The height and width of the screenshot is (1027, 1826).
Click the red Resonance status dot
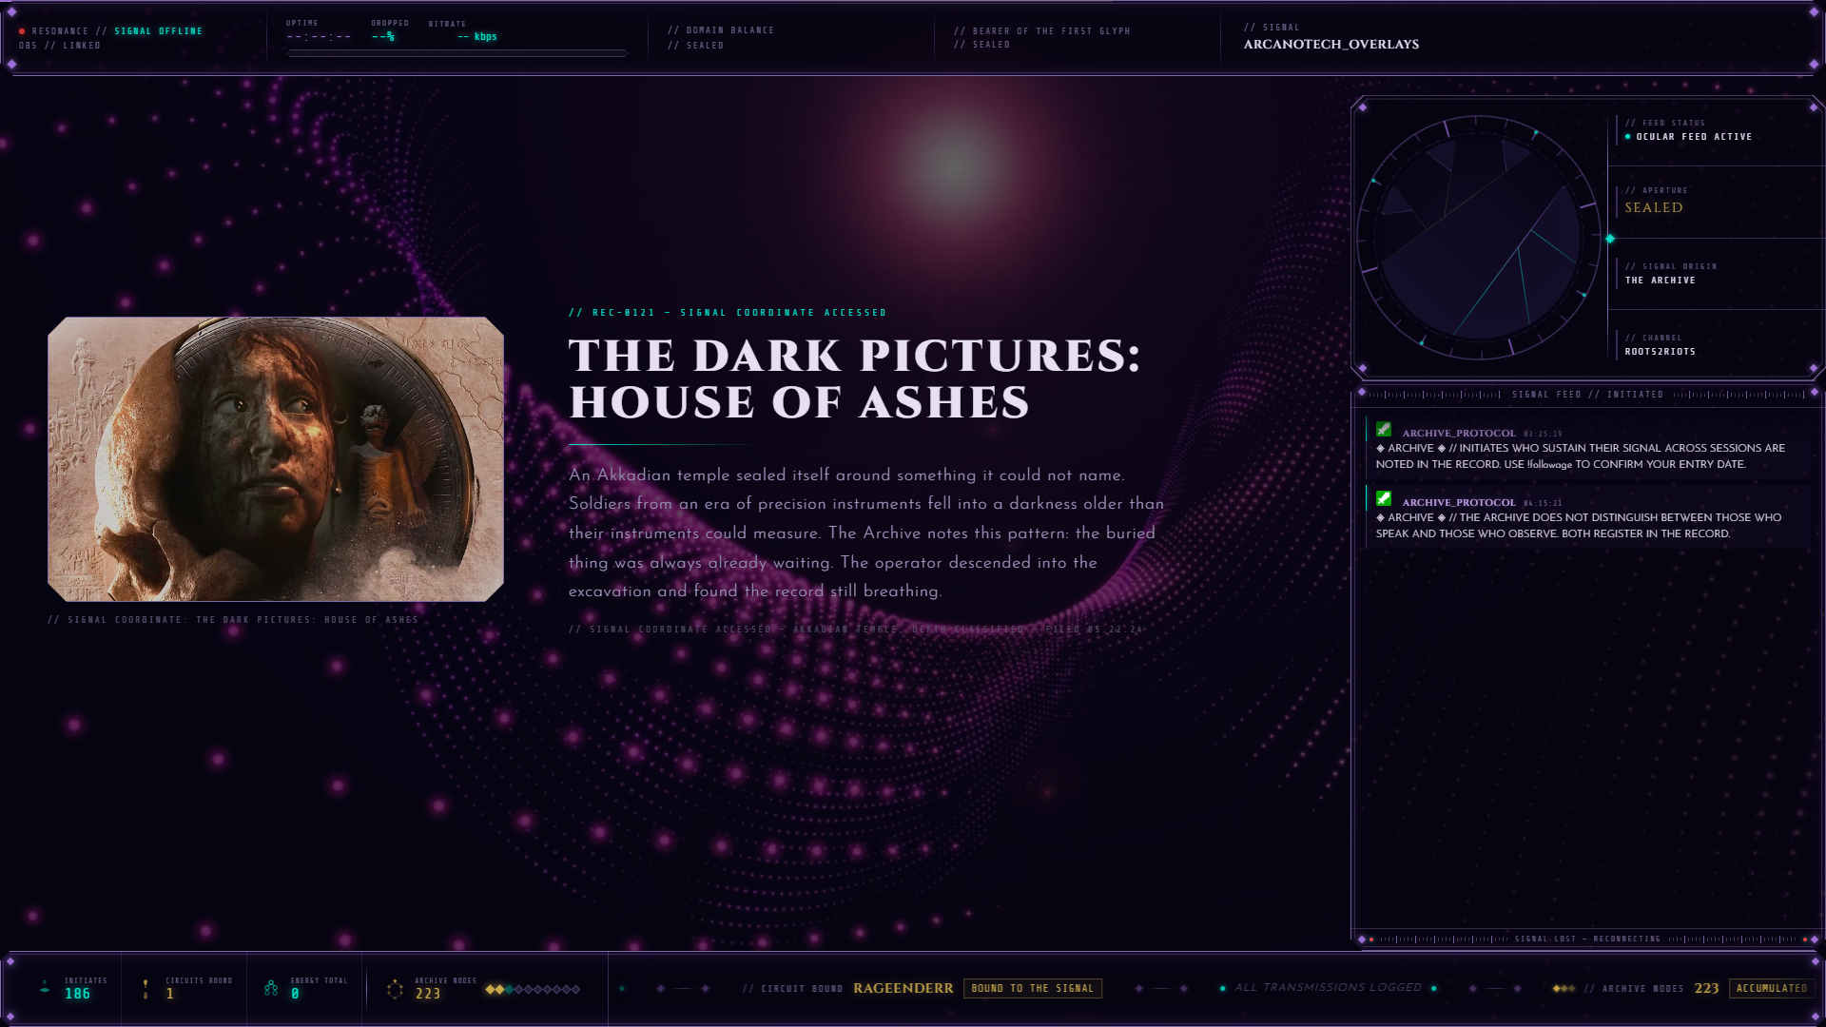(x=22, y=29)
